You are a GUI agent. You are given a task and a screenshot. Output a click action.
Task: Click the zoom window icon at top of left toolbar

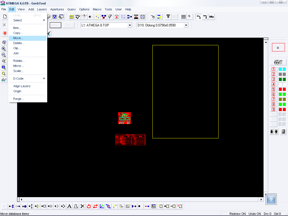tap(4, 42)
